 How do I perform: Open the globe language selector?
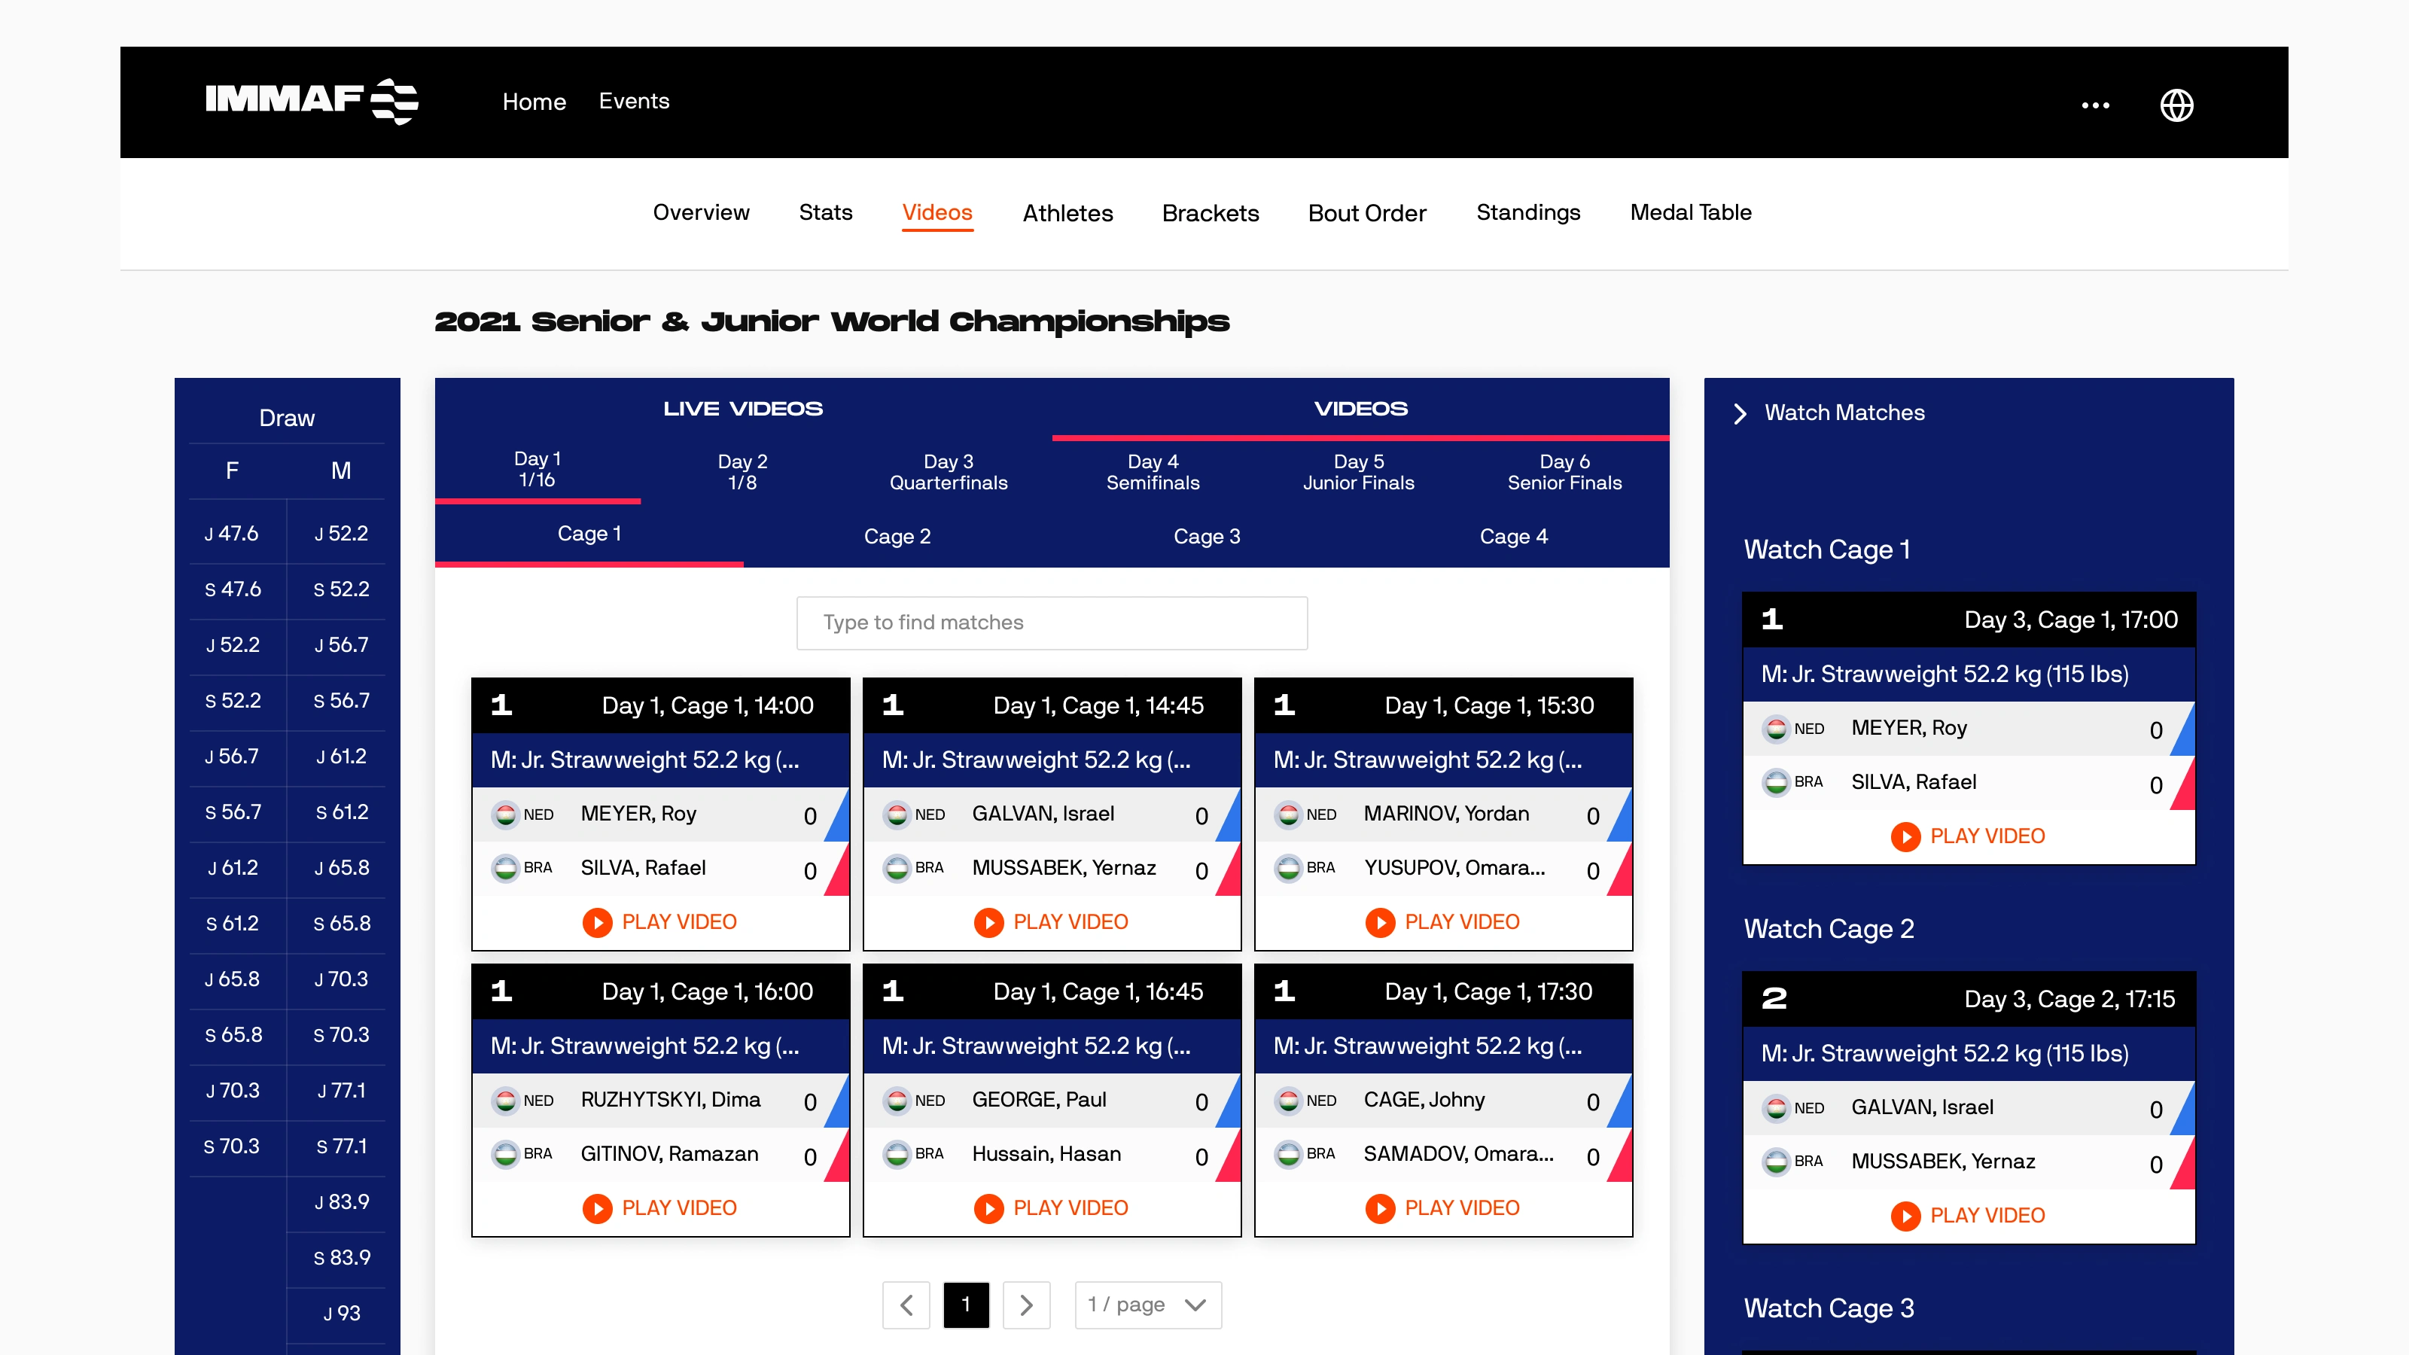coord(2176,105)
